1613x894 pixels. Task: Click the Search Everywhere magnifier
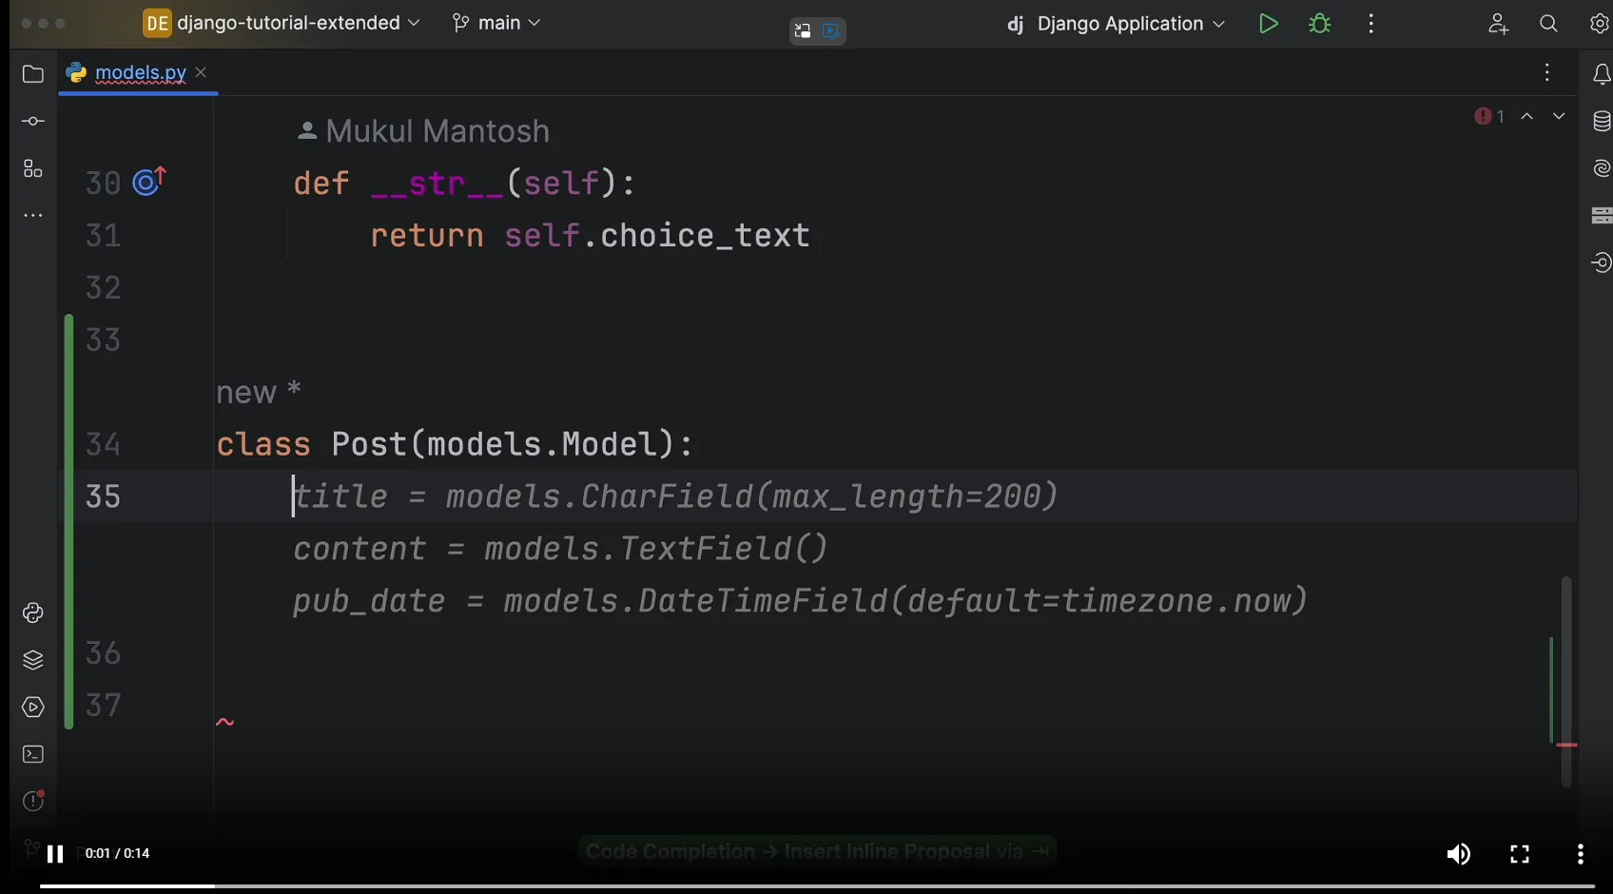[x=1548, y=24]
